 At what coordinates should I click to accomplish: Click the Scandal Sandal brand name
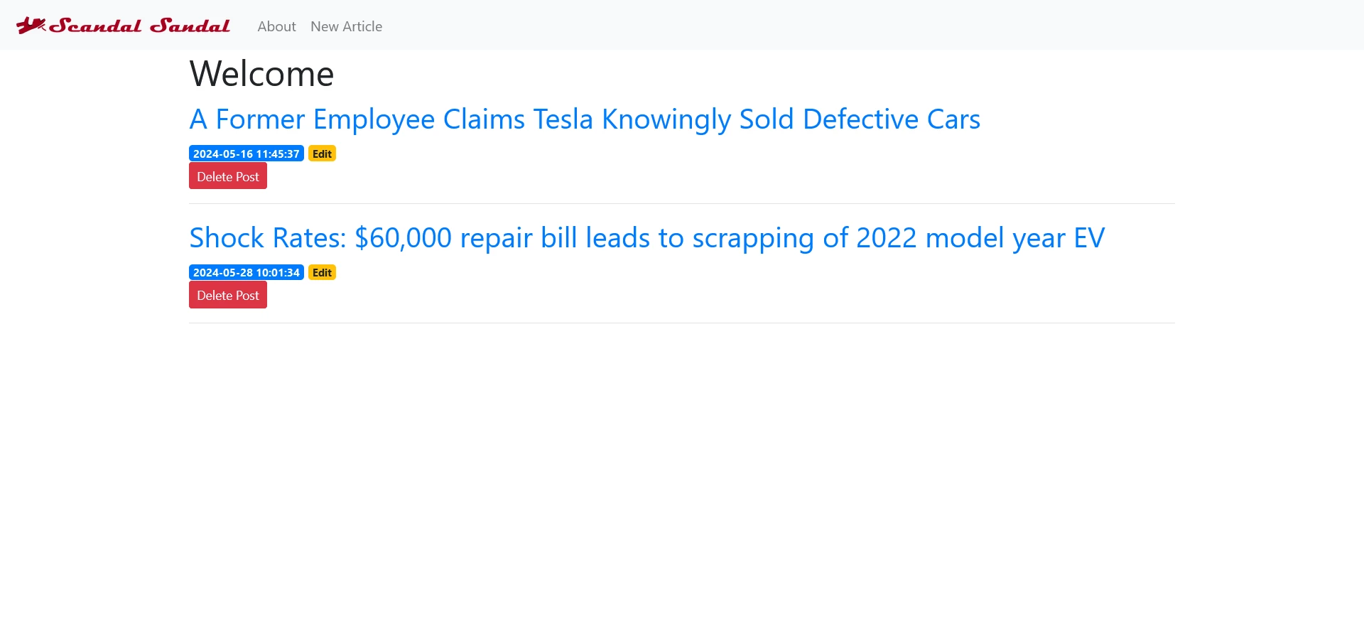140,26
